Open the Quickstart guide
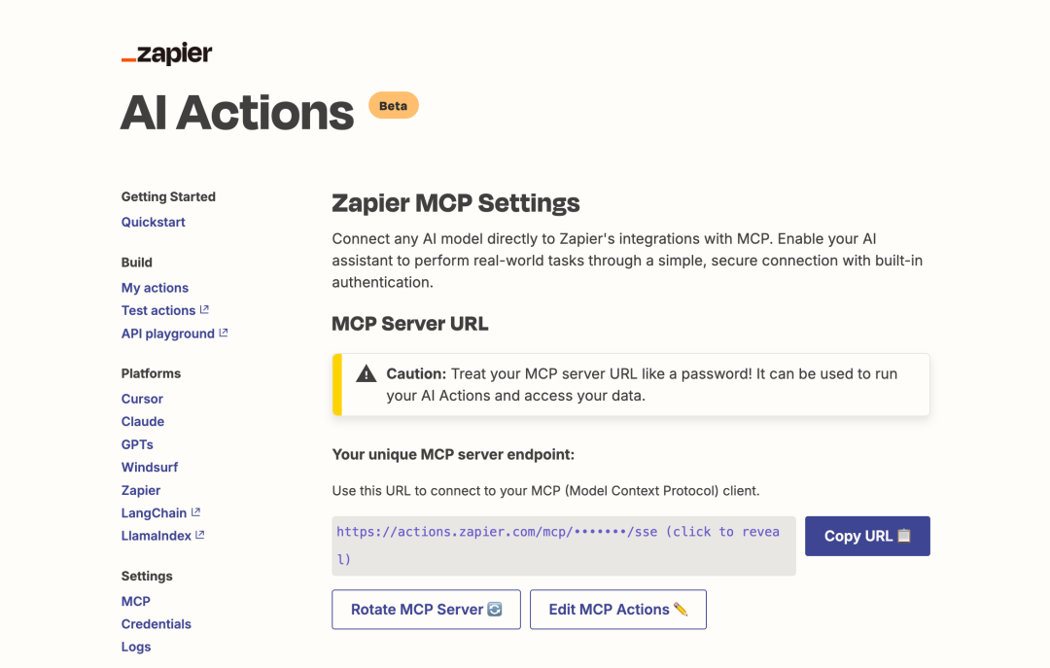Image resolution: width=1050 pixels, height=668 pixels. pyautogui.click(x=153, y=222)
